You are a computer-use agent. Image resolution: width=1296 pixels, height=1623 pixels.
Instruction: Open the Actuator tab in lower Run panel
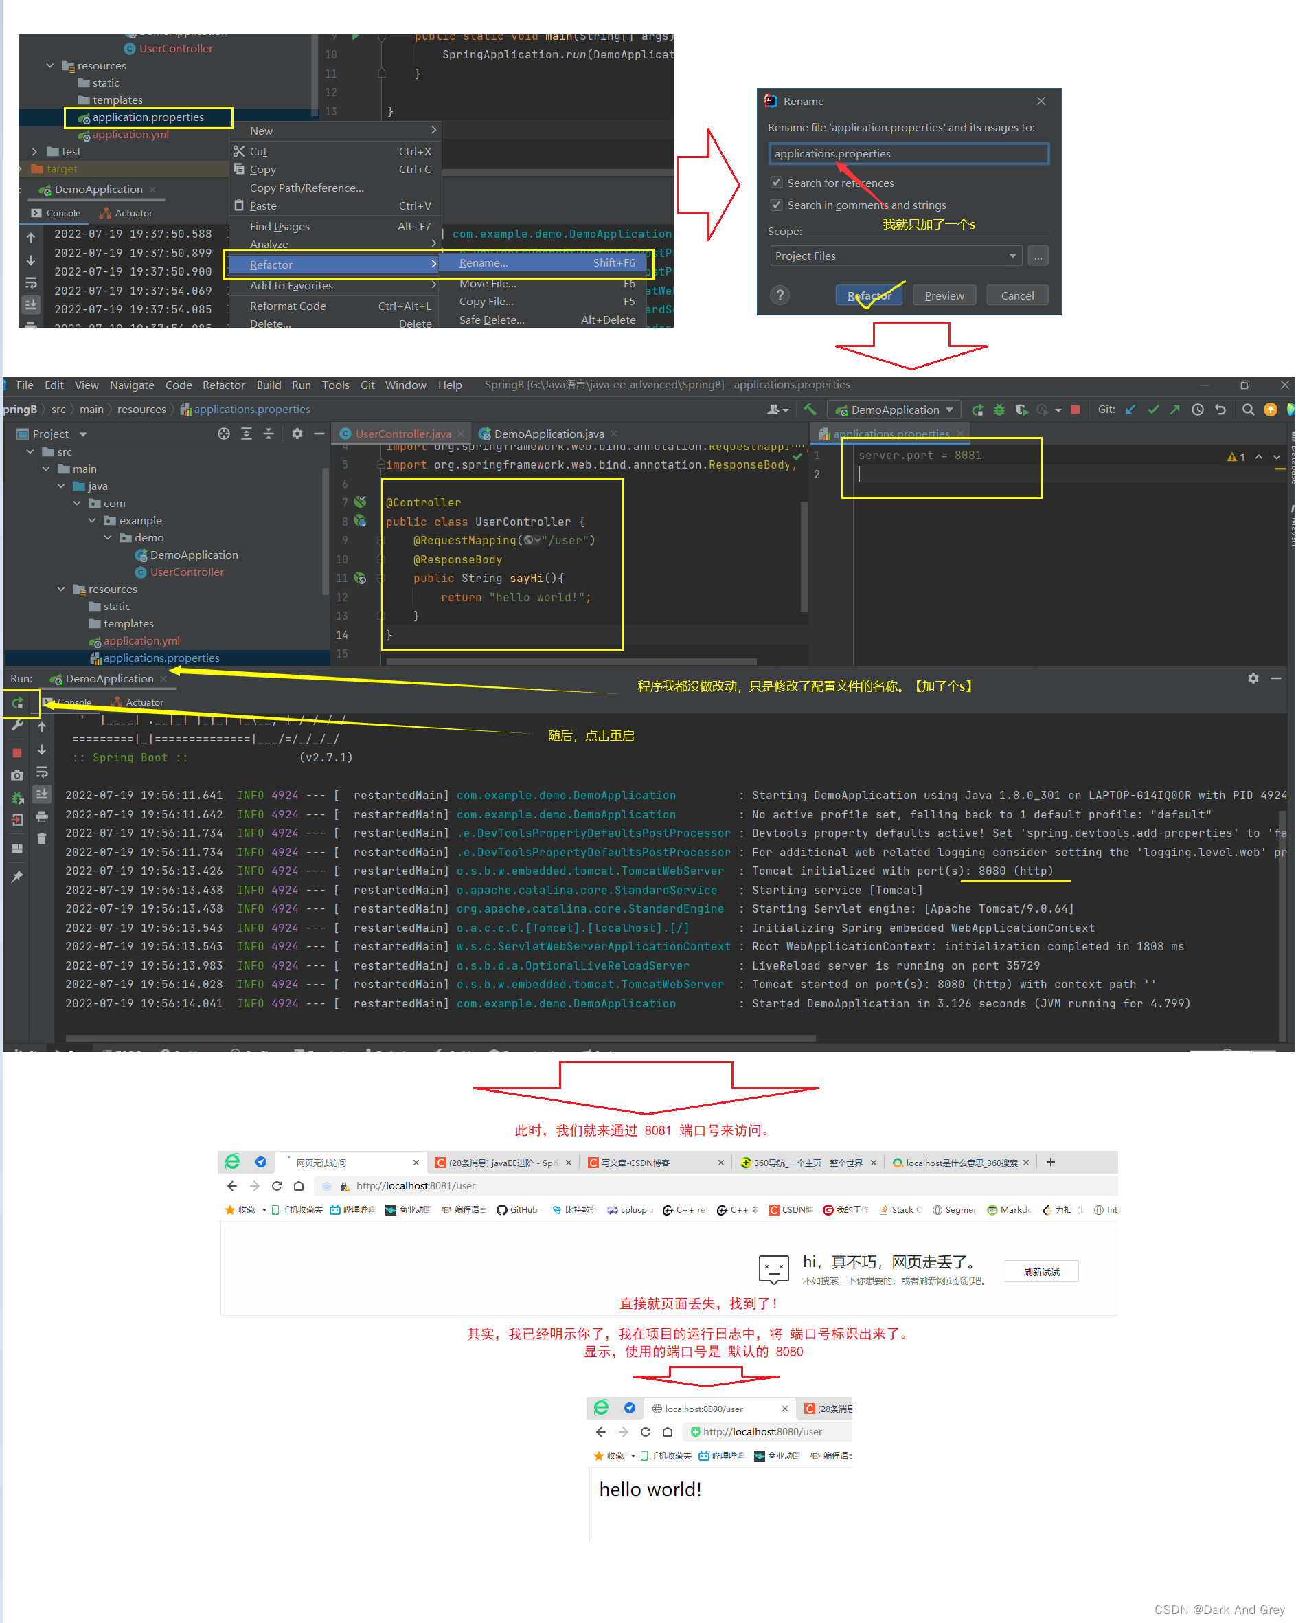[x=137, y=702]
